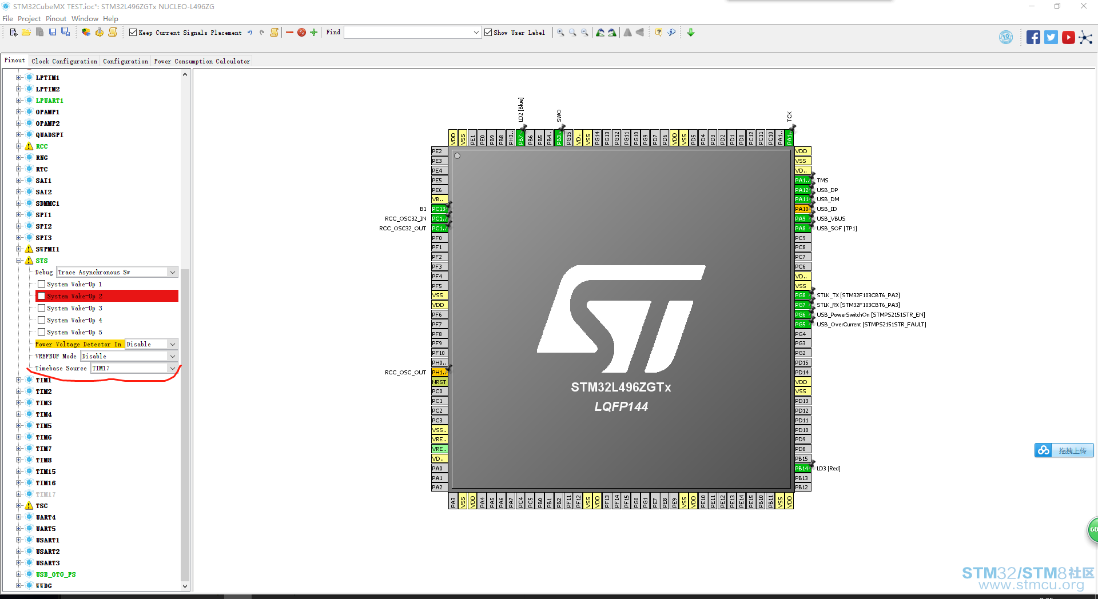Open the Find combo box dropdown arrow
Viewport: 1098px width, 599px height.
pyautogui.click(x=476, y=33)
